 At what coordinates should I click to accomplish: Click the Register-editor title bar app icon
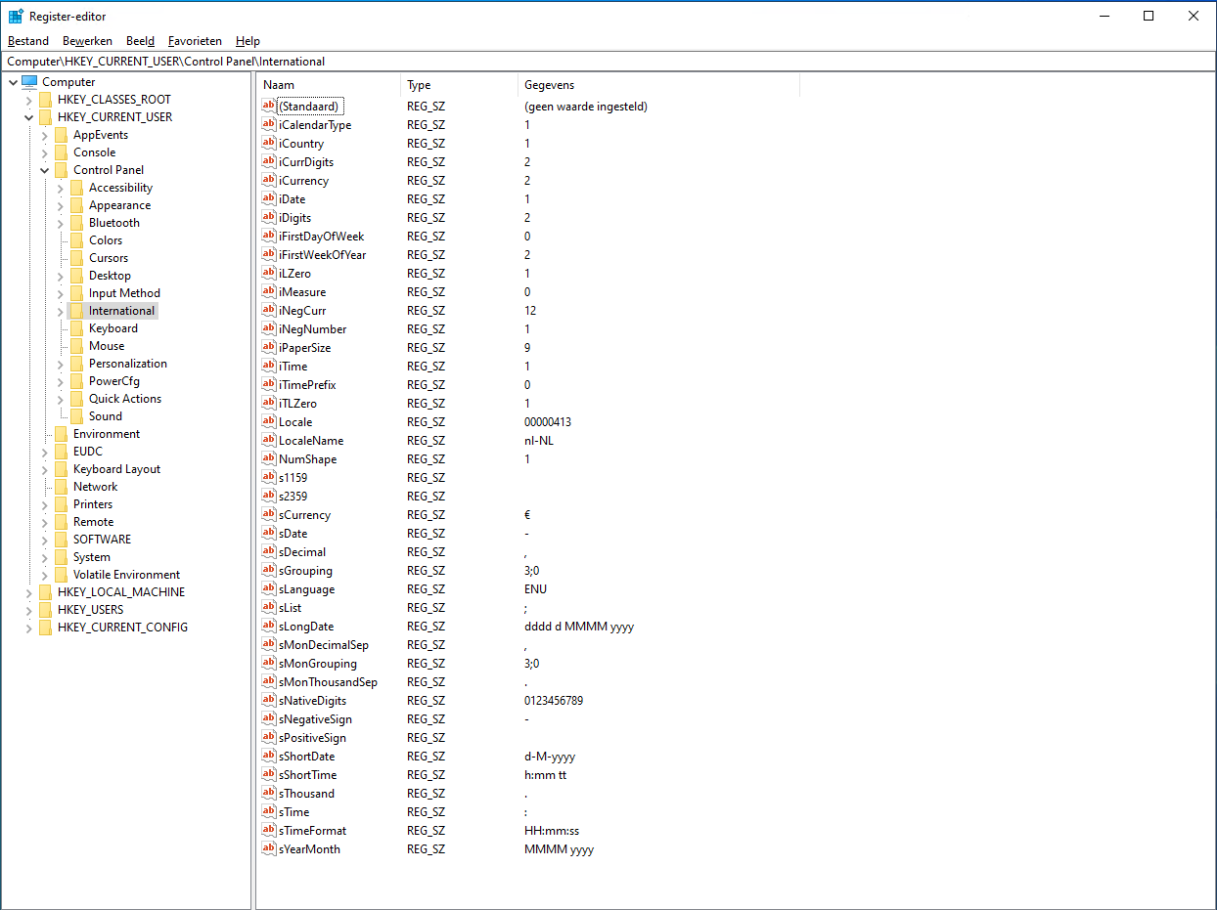click(16, 16)
